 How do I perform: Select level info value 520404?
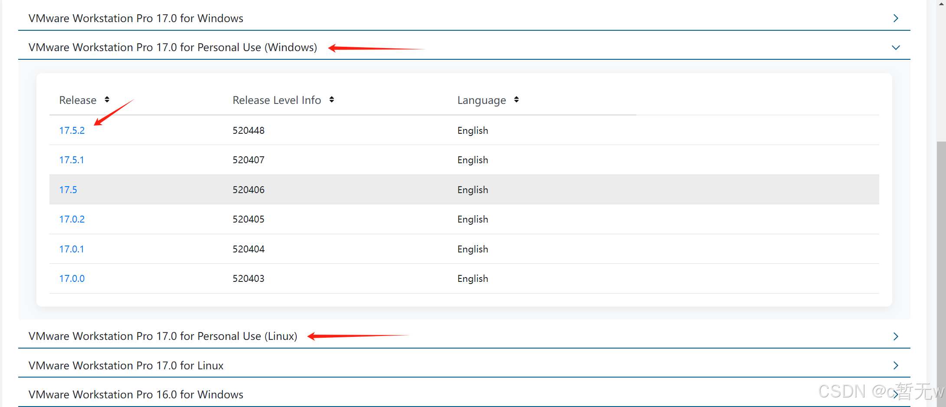(249, 249)
